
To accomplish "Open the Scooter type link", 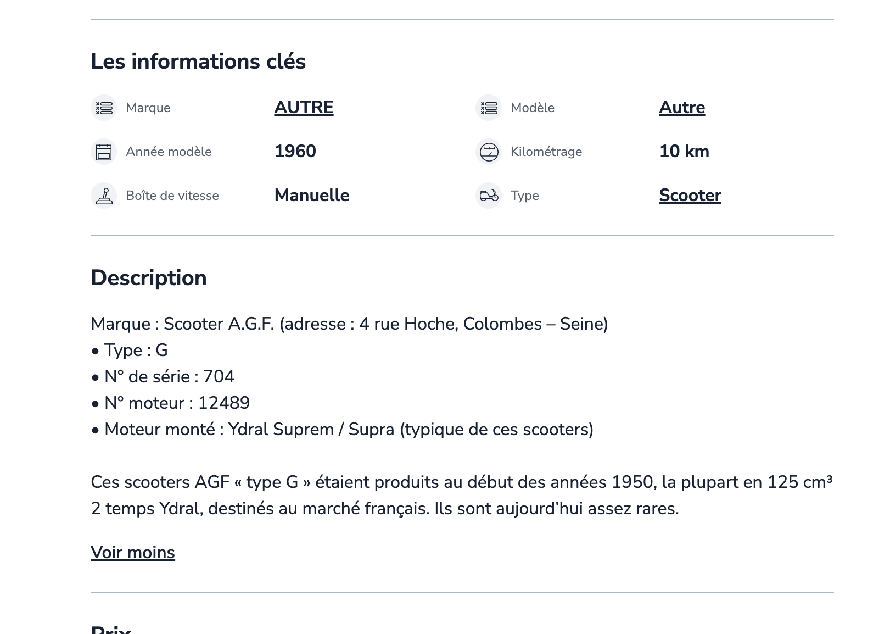I will click(x=690, y=196).
